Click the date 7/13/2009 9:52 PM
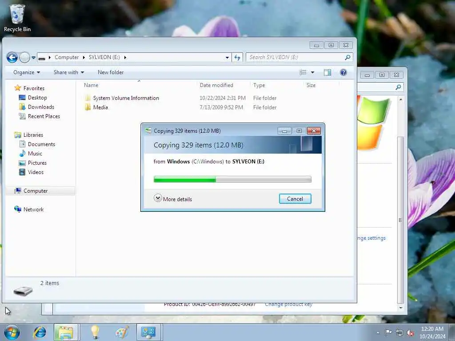The width and height of the screenshot is (455, 341). 221,107
